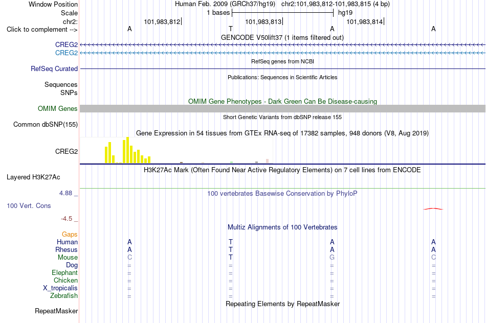Click '100 vertebrates Basewise Conservation by PhyloP' title

click(x=282, y=194)
